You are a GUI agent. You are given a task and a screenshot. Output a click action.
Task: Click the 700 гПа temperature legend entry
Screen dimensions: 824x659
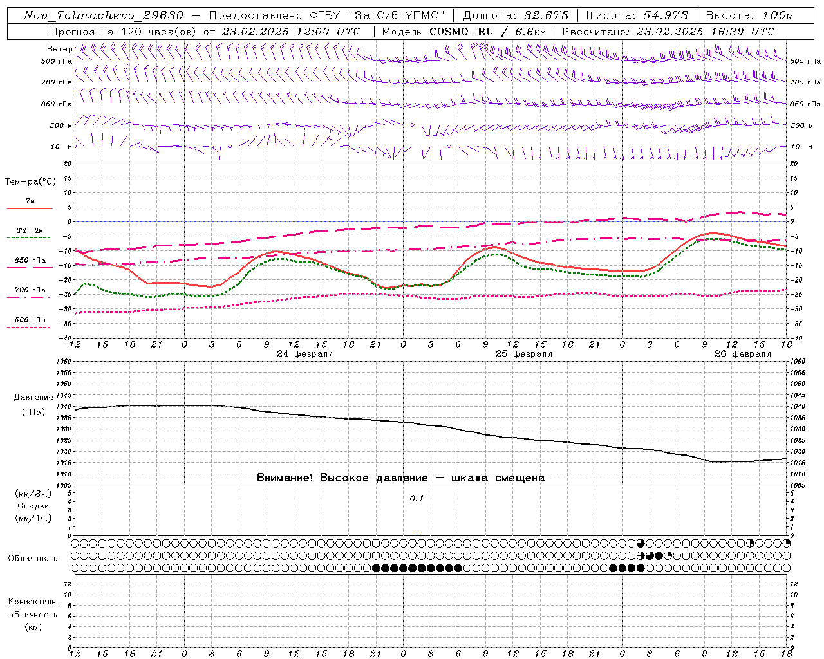(30, 290)
